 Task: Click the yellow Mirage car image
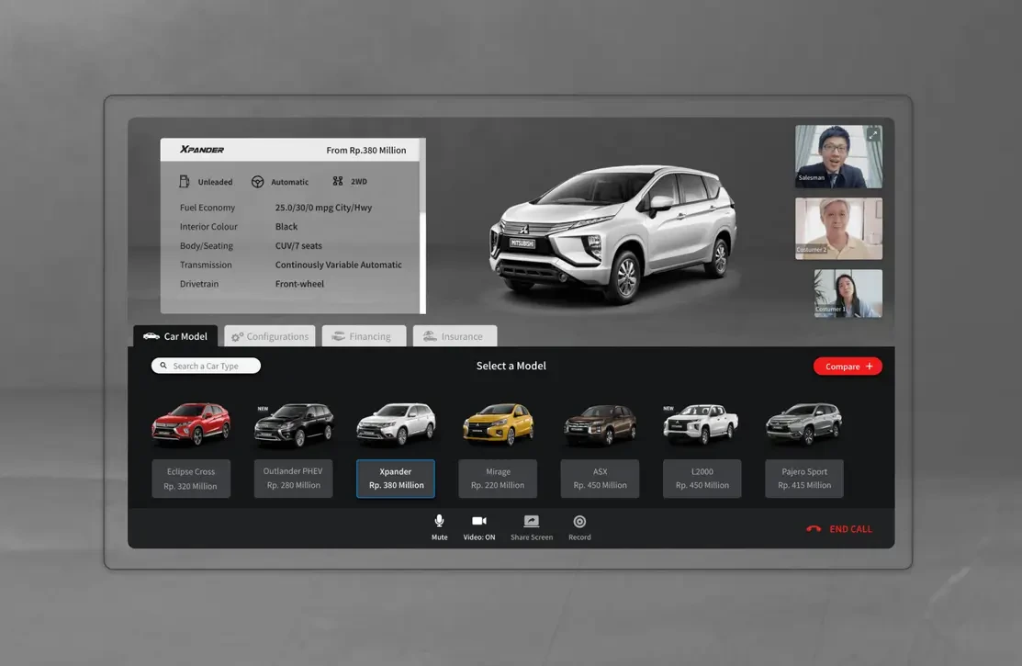[x=498, y=424]
